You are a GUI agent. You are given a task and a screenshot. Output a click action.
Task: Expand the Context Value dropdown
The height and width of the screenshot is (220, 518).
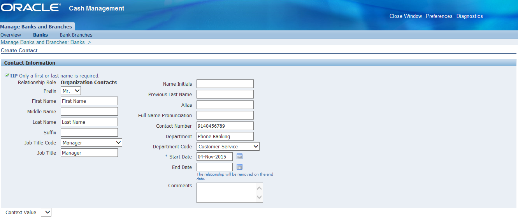46,212
